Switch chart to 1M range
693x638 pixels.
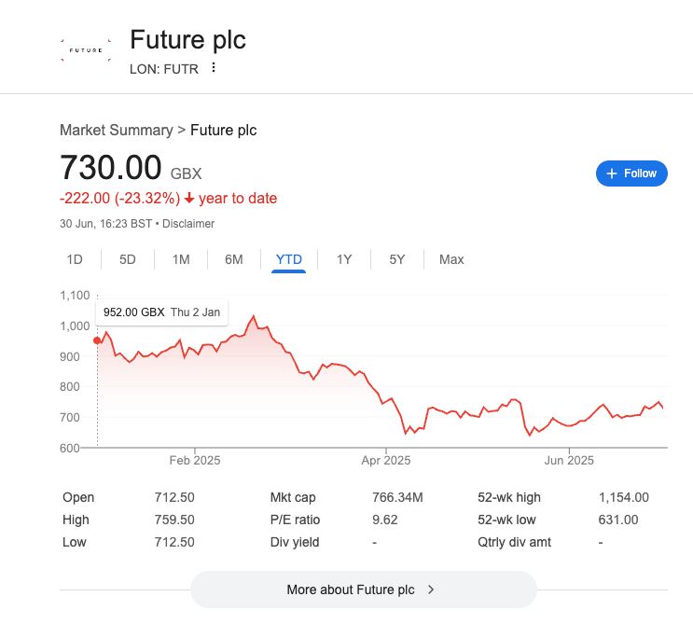tap(181, 259)
